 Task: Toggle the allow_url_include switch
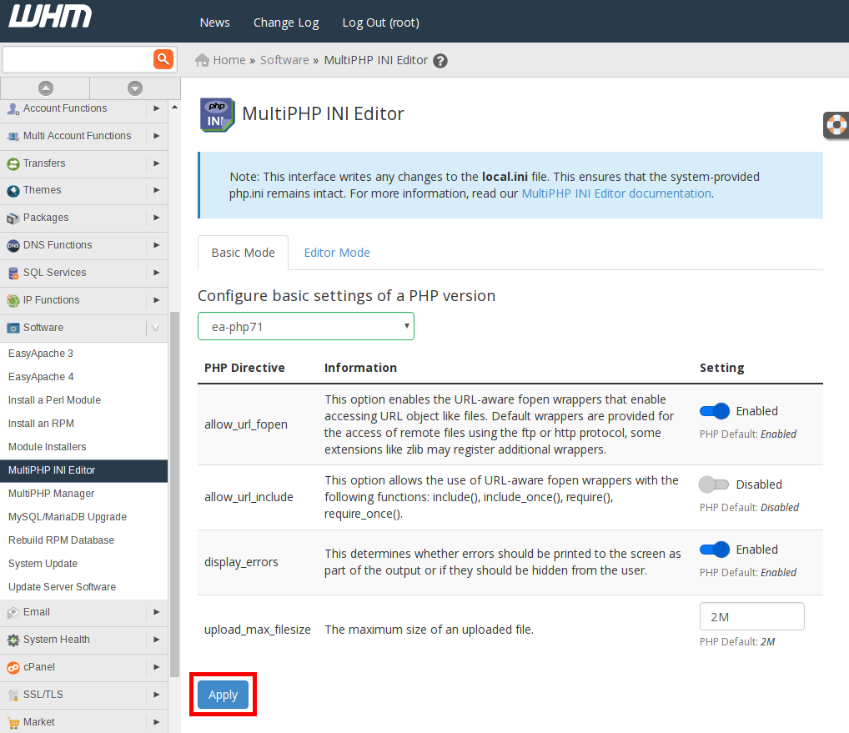point(714,484)
